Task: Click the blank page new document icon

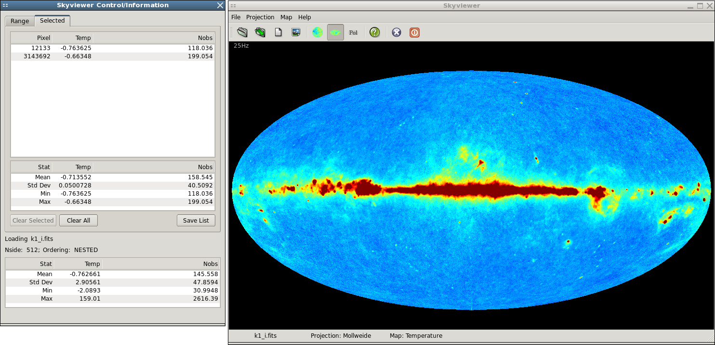Action: coord(278,32)
